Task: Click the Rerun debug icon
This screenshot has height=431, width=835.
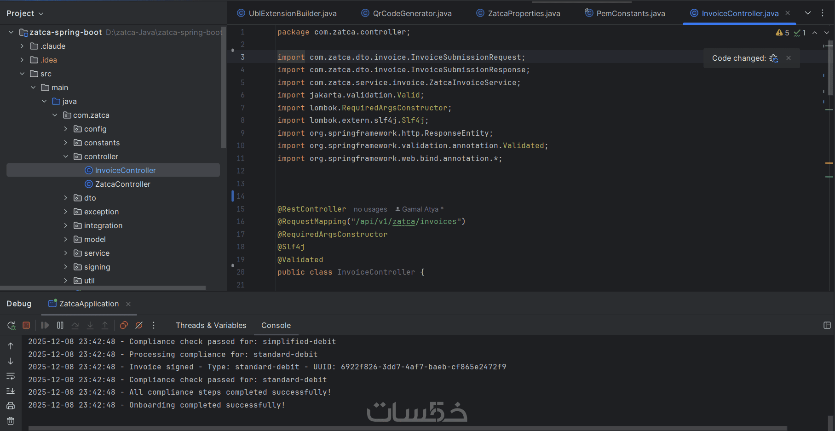Action: tap(12, 326)
